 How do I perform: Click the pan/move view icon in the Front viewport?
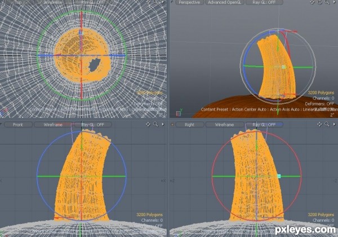tap(148, 124)
